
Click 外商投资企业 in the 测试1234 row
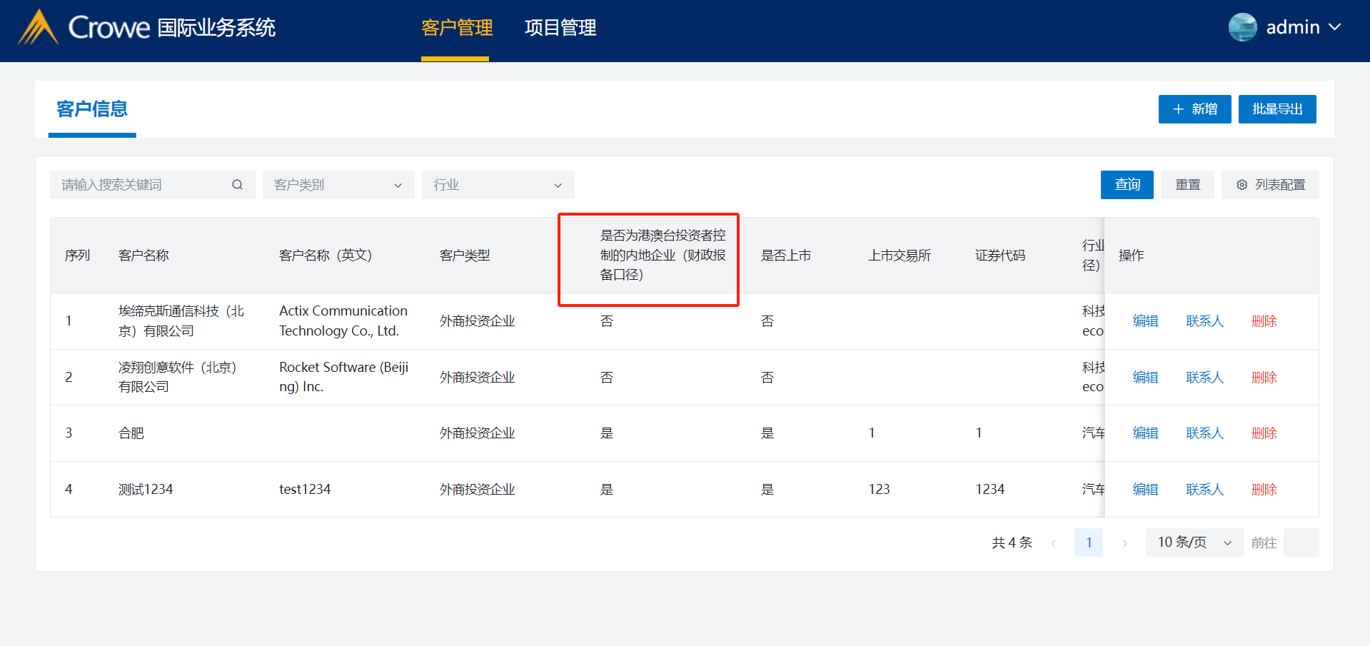tap(477, 490)
